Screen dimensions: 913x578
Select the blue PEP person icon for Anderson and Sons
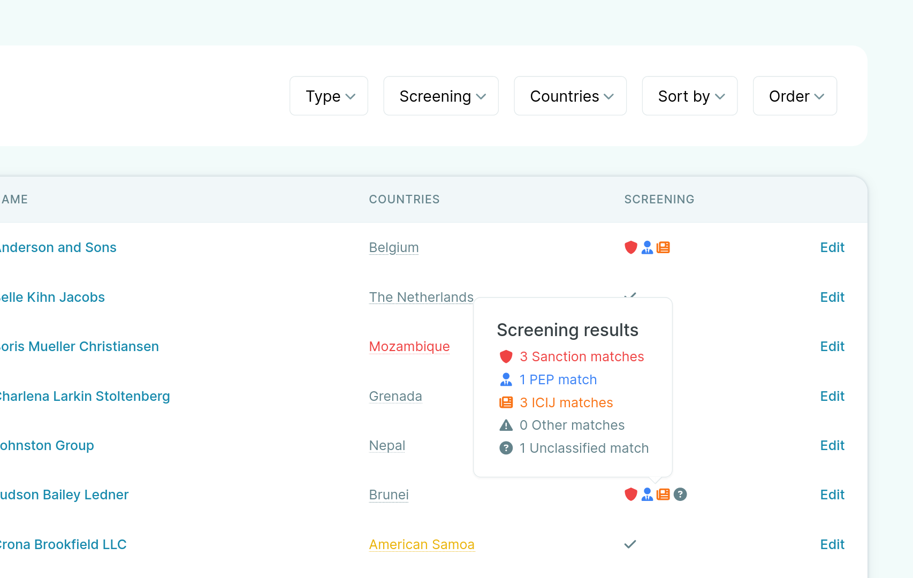(x=647, y=247)
